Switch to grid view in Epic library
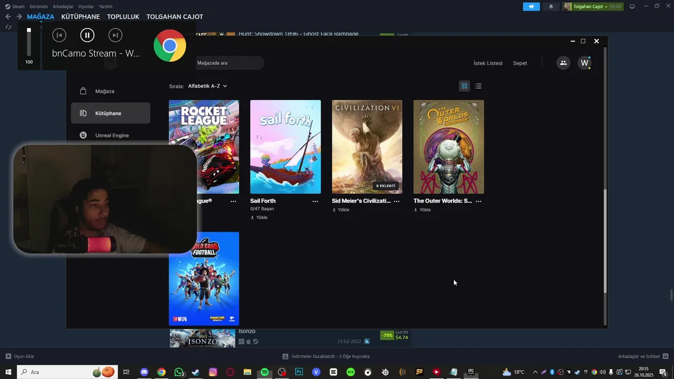 click(464, 86)
